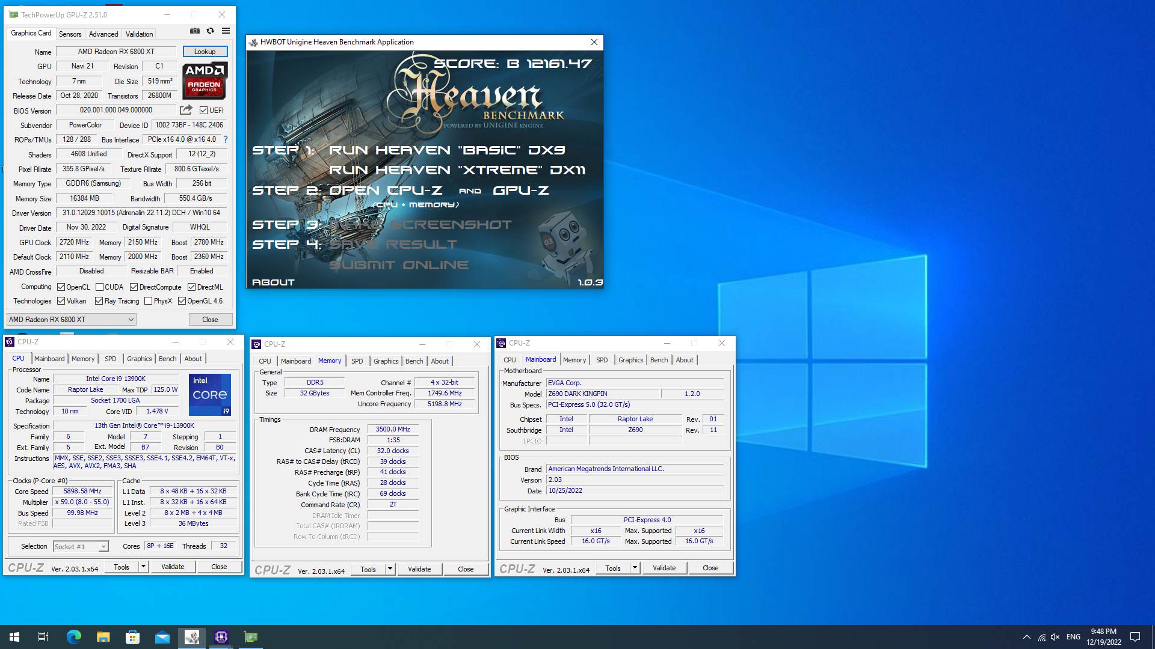The image size is (1155, 649).
Task: Click Validate in CPU-Z CPU window
Action: click(x=173, y=567)
